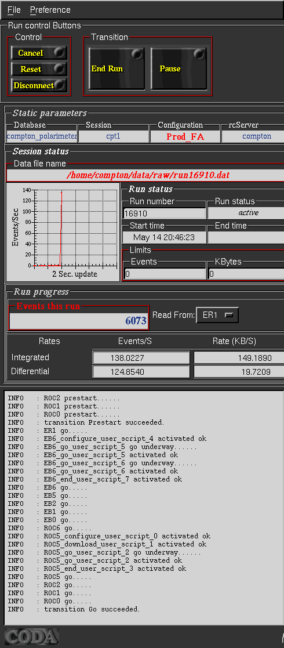Click the Reset control button
284x648 pixels.
point(39,69)
